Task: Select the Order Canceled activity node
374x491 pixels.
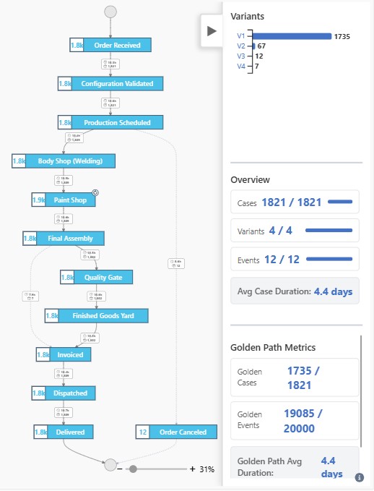Action: click(176, 432)
